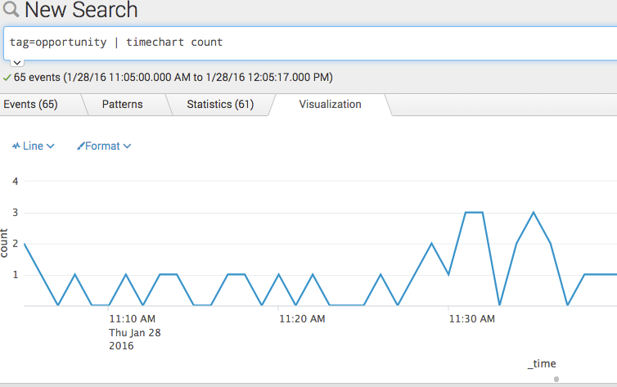Click the paintbrush icon left of Format
Image resolution: width=617 pixels, height=387 pixels.
(80, 146)
